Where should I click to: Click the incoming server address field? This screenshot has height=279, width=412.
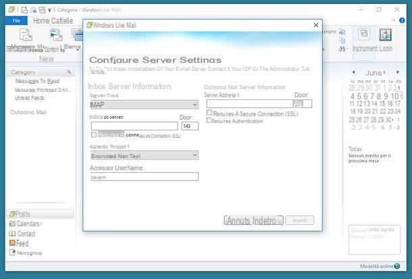pos(134,126)
